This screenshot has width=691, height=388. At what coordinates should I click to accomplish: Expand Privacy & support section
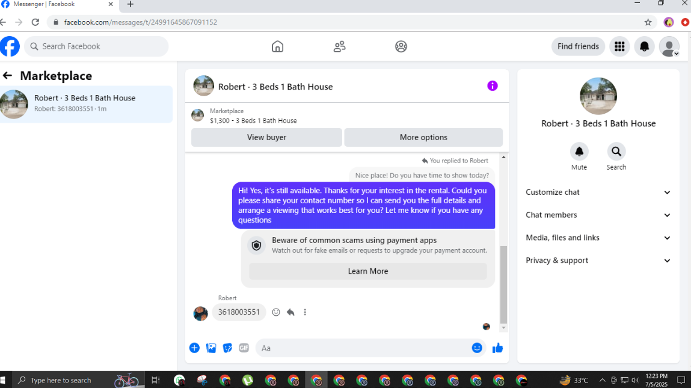(x=598, y=260)
